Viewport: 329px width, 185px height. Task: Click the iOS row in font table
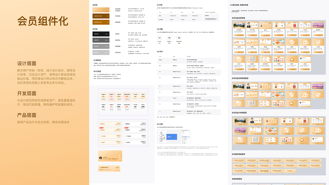pos(179,16)
